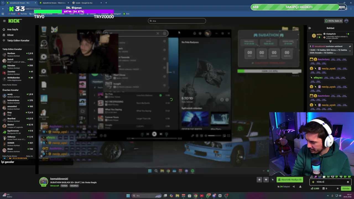The height and width of the screenshot is (199, 354).
Task: Open the Windows Start menu
Action: click(x=128, y=196)
